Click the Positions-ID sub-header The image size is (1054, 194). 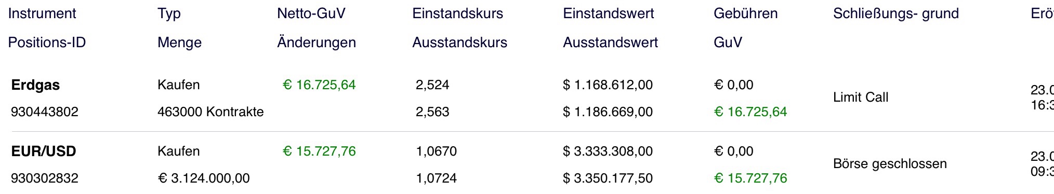(x=47, y=43)
